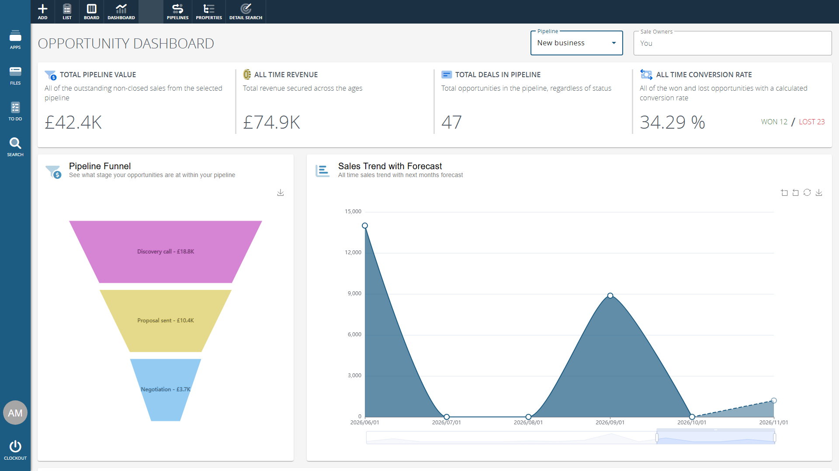Click the forecast 2026/11/01 data point
Screen dimensions: 839x471
click(774, 400)
